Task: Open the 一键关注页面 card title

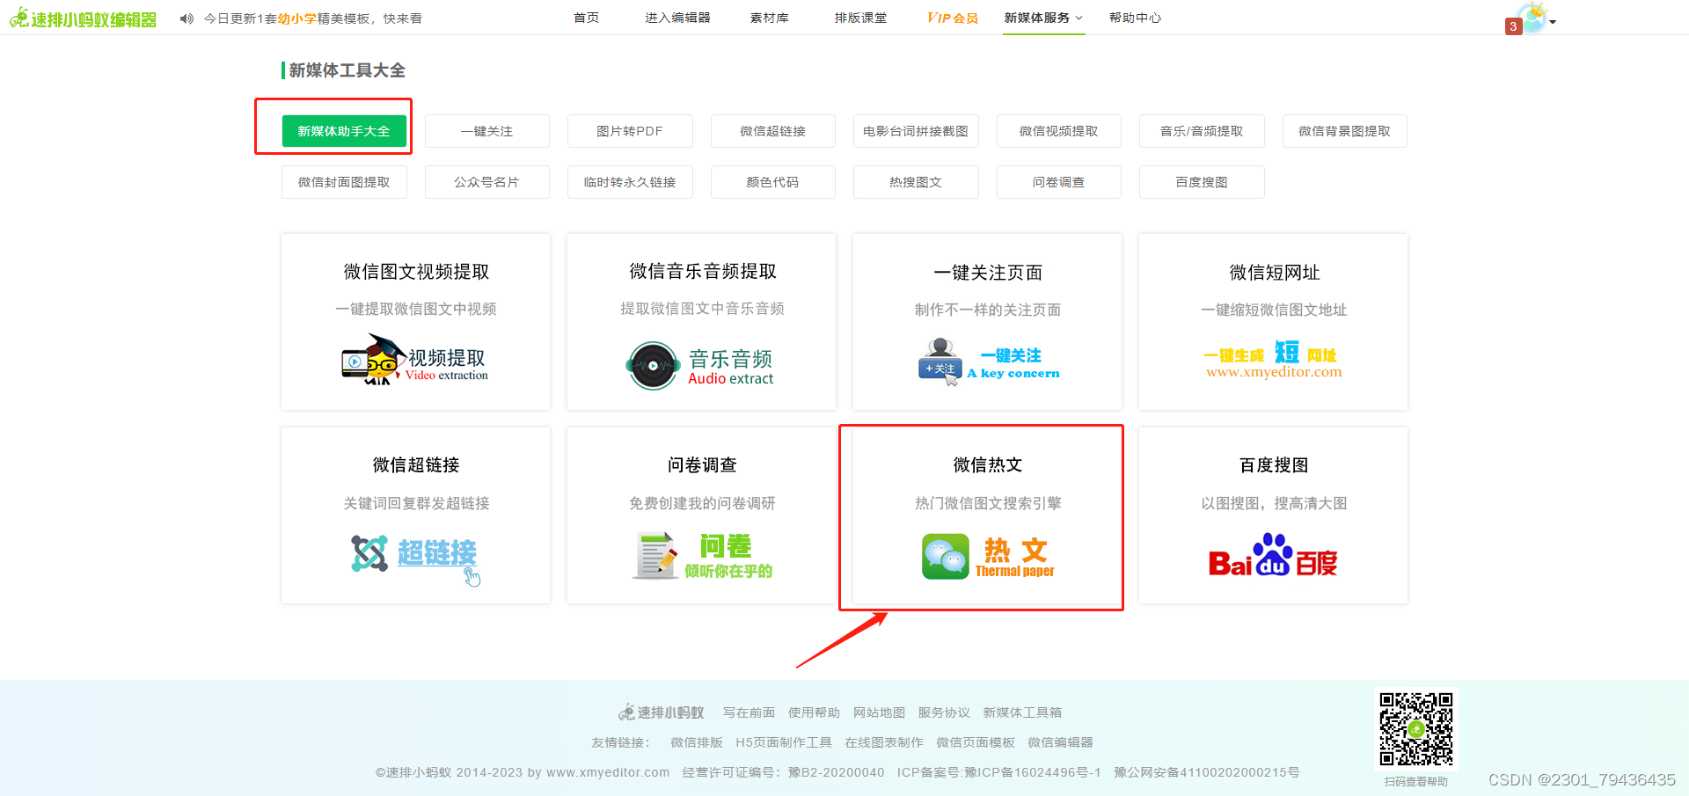Action: 988,273
